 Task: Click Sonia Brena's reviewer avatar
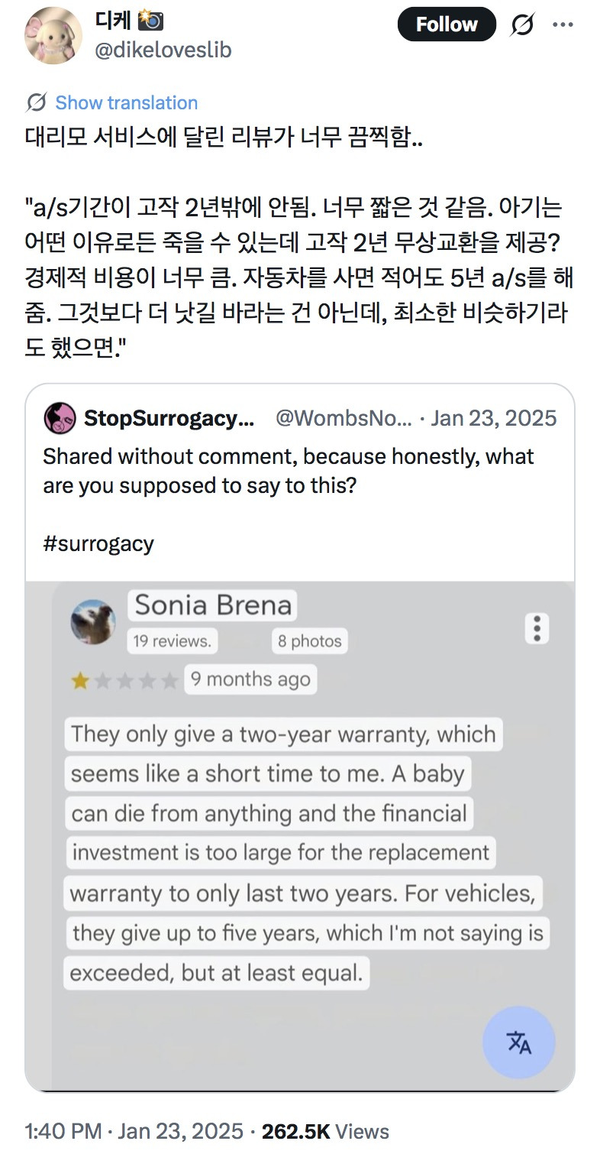93,621
